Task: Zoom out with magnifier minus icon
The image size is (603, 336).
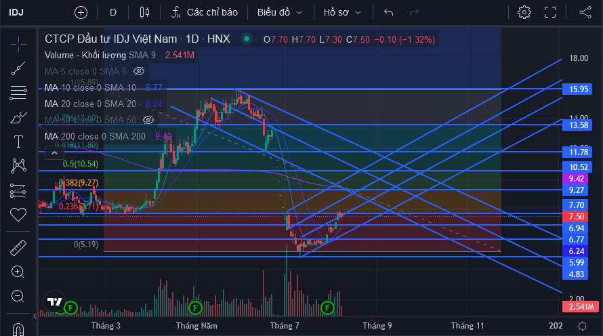Action: pyautogui.click(x=18, y=297)
